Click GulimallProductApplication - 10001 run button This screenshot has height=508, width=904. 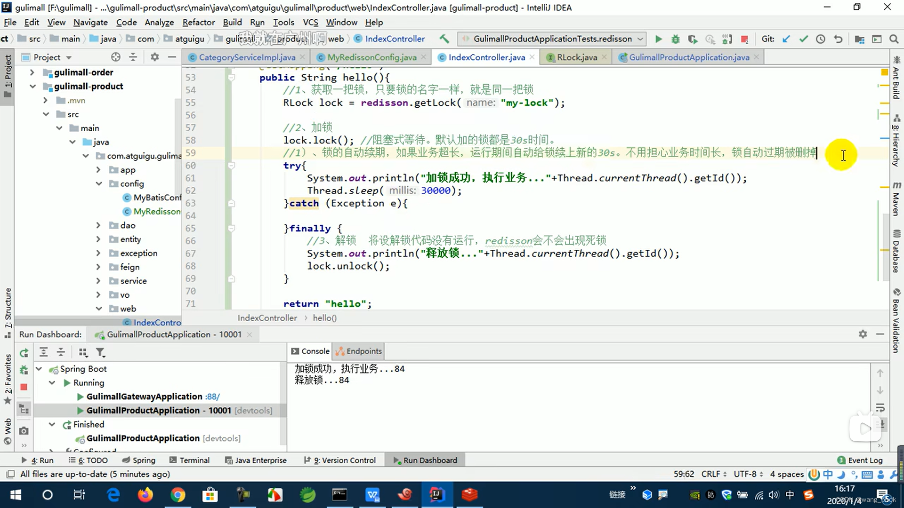click(x=80, y=410)
